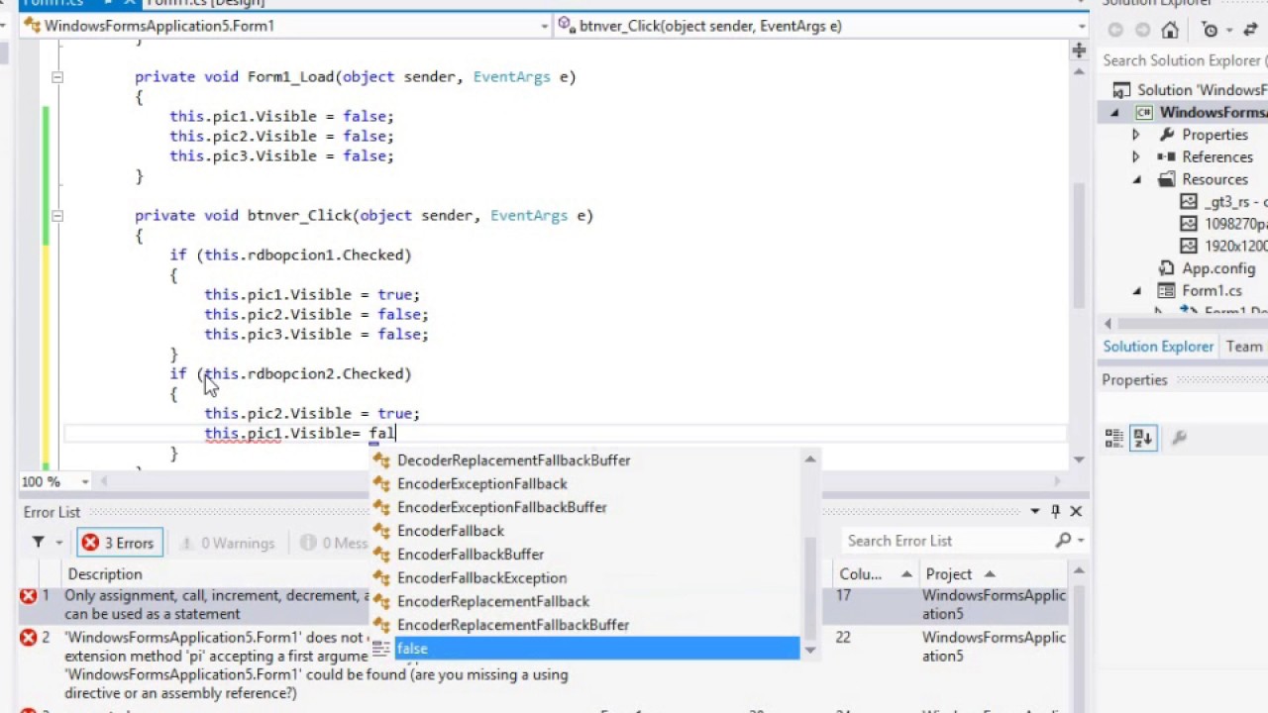
Task: Click the split editor icon above scrollbar
Action: (1079, 51)
